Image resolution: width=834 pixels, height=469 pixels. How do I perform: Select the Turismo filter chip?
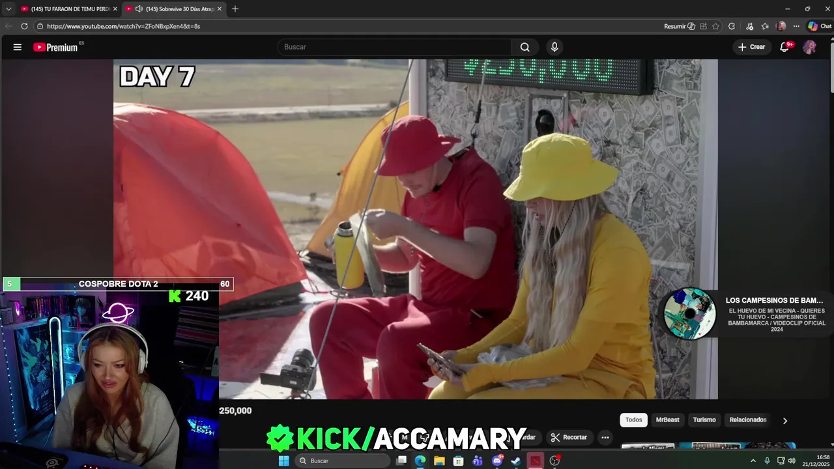pyautogui.click(x=704, y=420)
